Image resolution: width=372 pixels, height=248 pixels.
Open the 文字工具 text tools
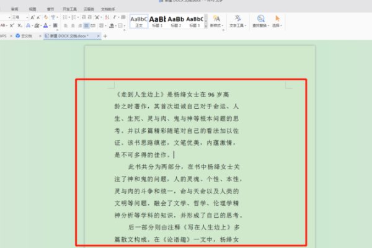[237, 21]
